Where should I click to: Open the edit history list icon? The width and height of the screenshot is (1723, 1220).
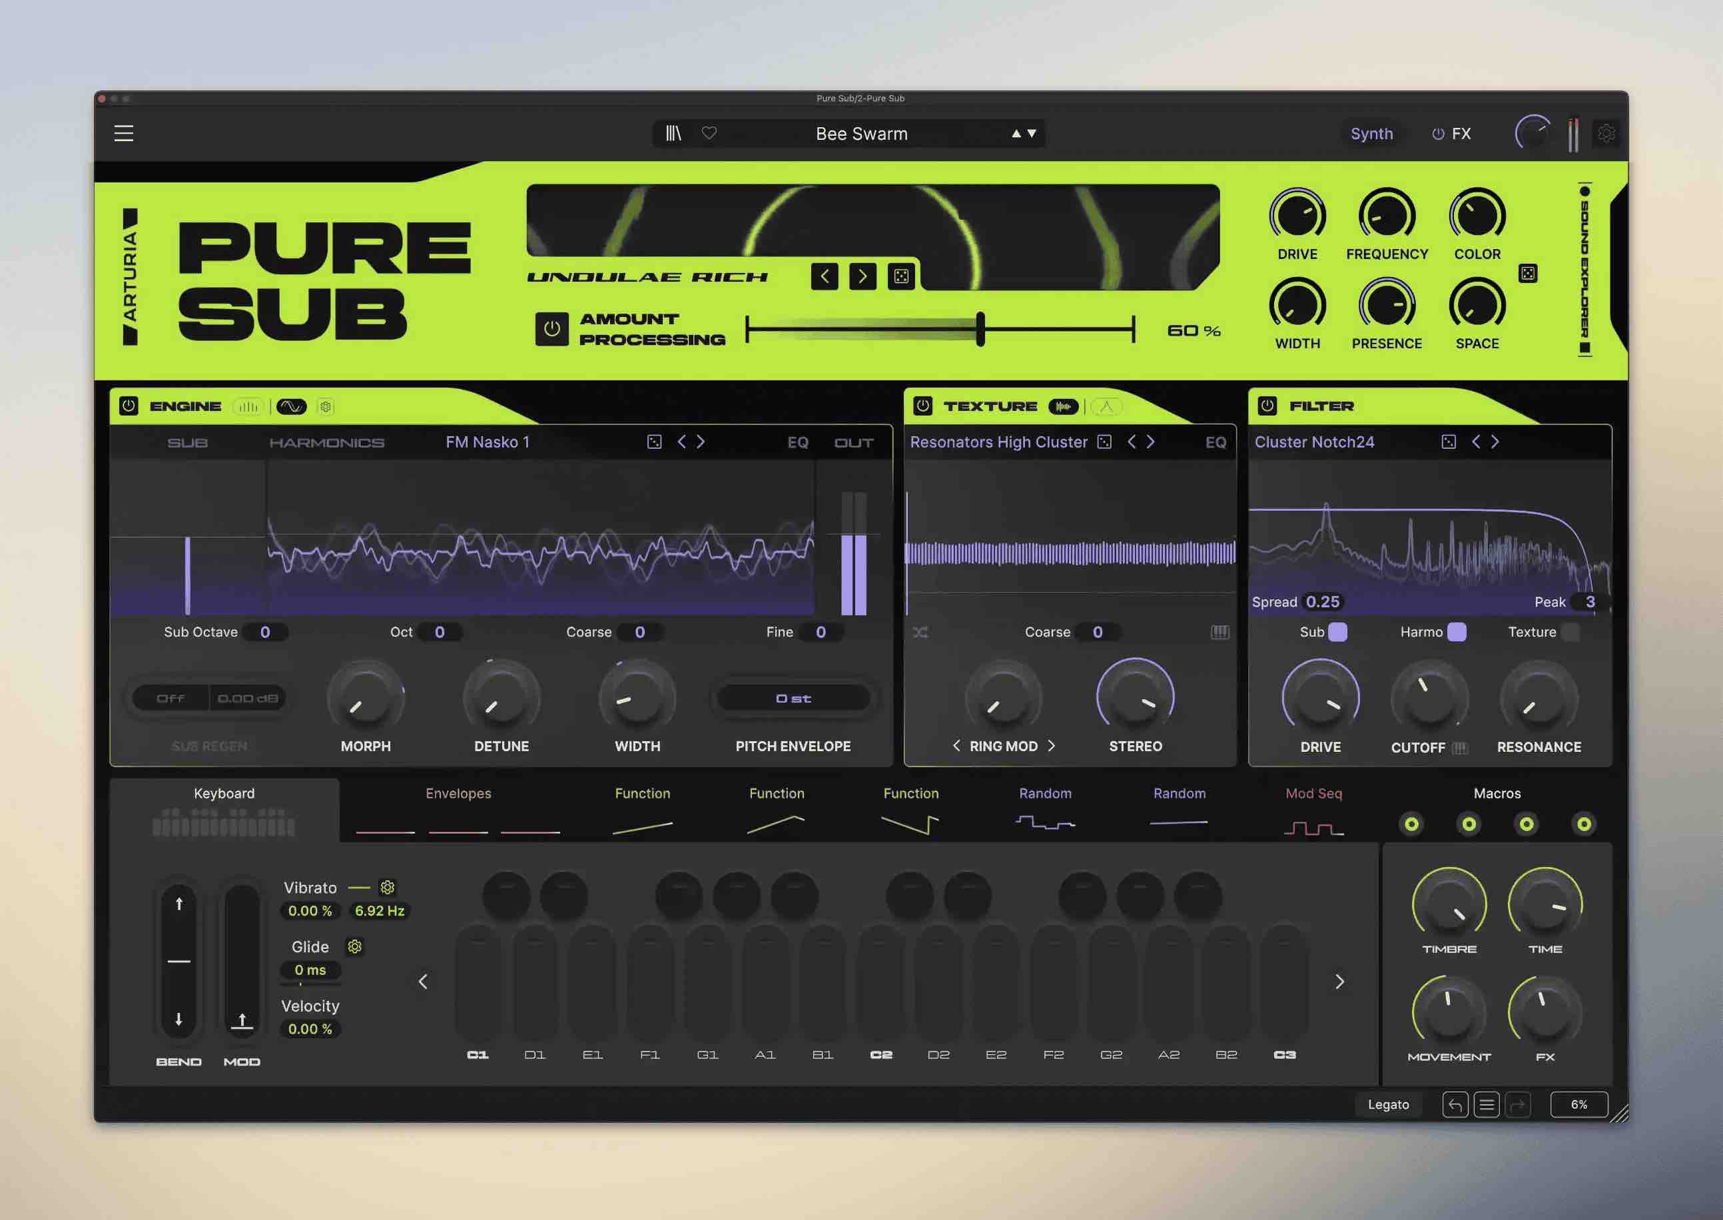pyautogui.click(x=1487, y=1105)
